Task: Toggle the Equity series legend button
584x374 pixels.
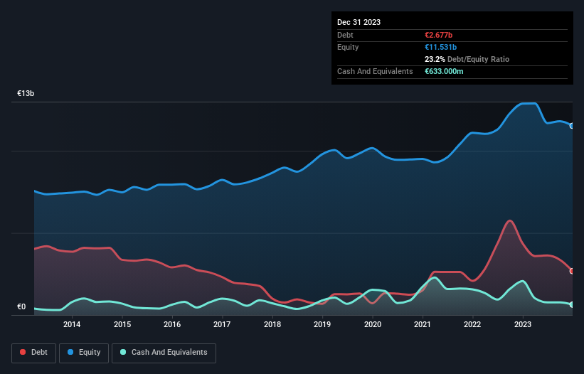Action: point(84,353)
